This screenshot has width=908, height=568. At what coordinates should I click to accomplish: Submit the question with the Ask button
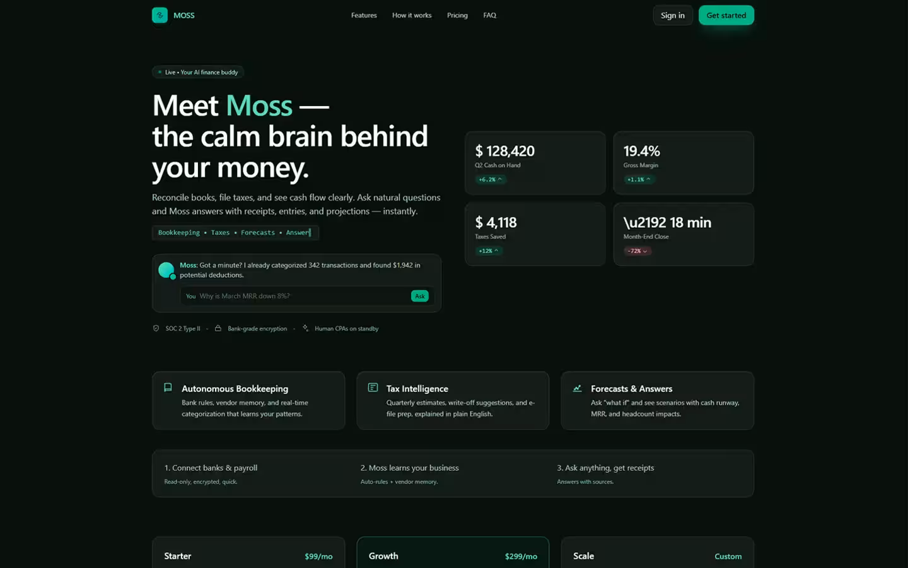click(420, 296)
